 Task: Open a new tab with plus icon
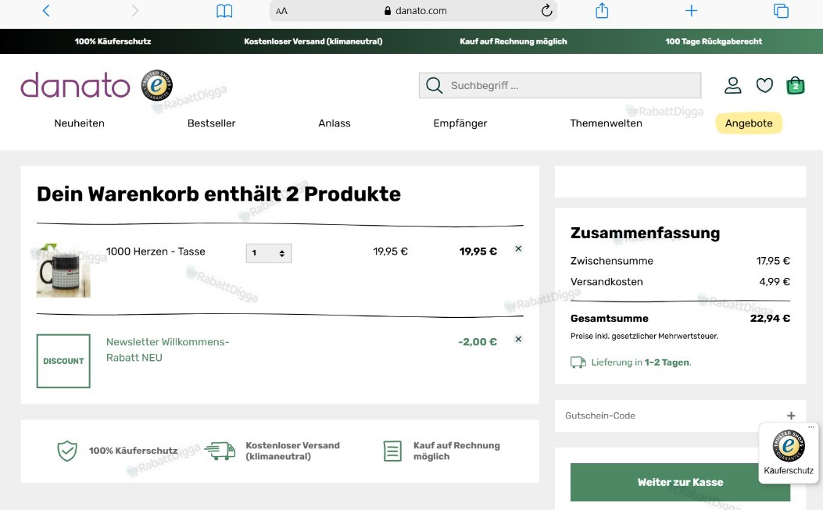point(691,10)
